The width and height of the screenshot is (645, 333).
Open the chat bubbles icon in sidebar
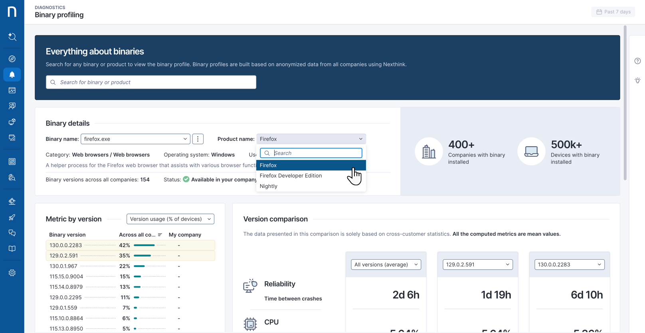12,233
